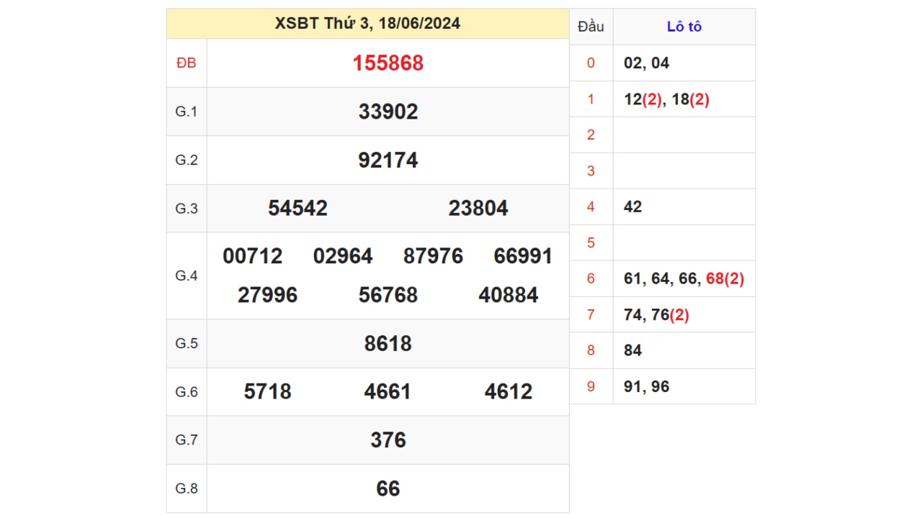This screenshot has height=518, width=922.
Task: Click head digit 3 in Đầu column
Action: [591, 171]
